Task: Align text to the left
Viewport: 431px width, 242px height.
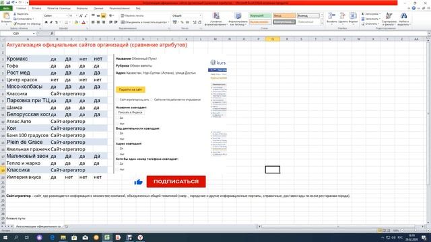Action: pyautogui.click(x=93, y=22)
